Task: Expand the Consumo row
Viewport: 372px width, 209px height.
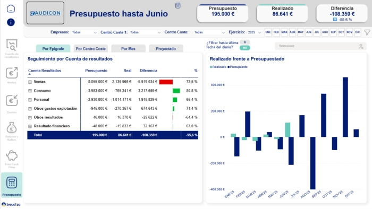Action: [x=30, y=91]
